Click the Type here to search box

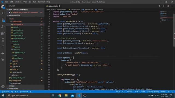[x=28, y=96]
